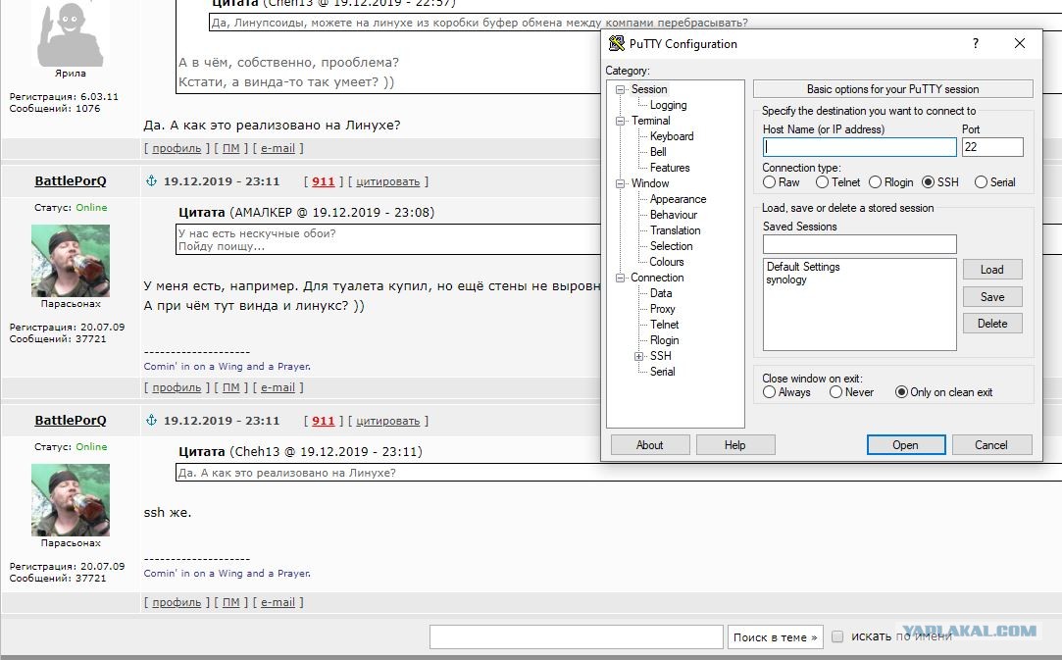Click the forum search text field

pyautogui.click(x=577, y=637)
